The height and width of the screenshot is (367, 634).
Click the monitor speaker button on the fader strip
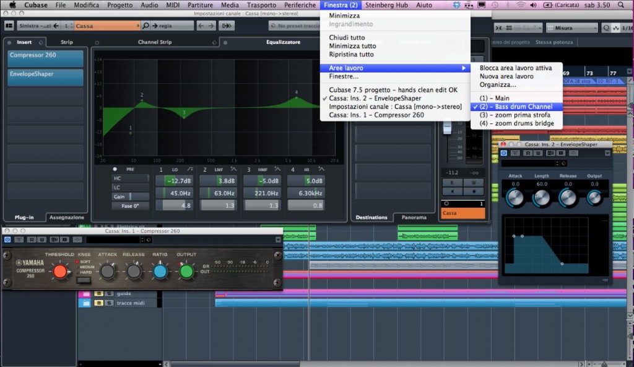tap(452, 191)
